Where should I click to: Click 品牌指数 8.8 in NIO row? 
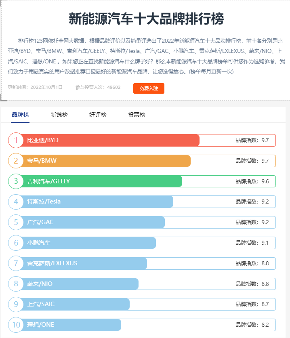coord(252,283)
